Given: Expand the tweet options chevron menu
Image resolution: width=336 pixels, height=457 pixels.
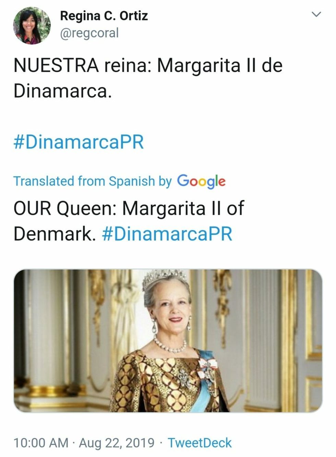Looking at the screenshot, I should (x=316, y=15).
